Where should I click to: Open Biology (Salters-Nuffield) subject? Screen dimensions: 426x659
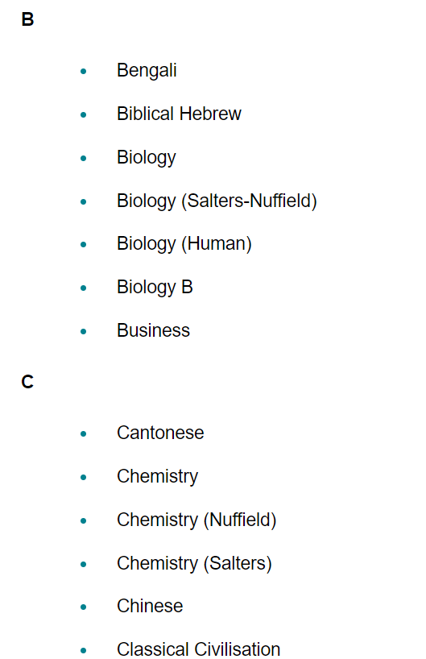[217, 201]
